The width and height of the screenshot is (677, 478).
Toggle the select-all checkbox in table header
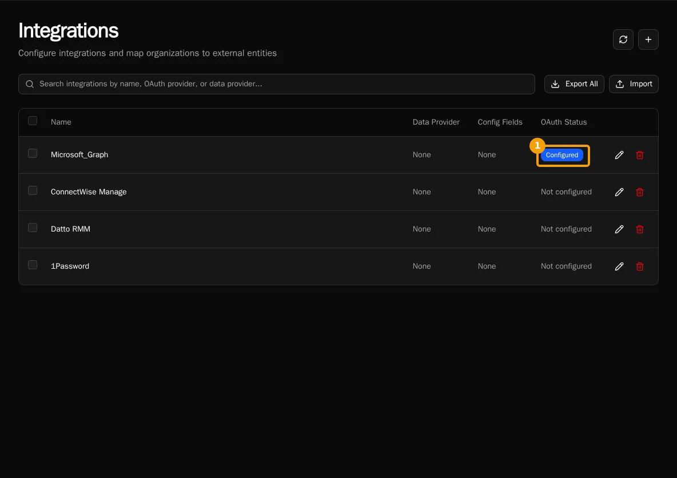33,121
